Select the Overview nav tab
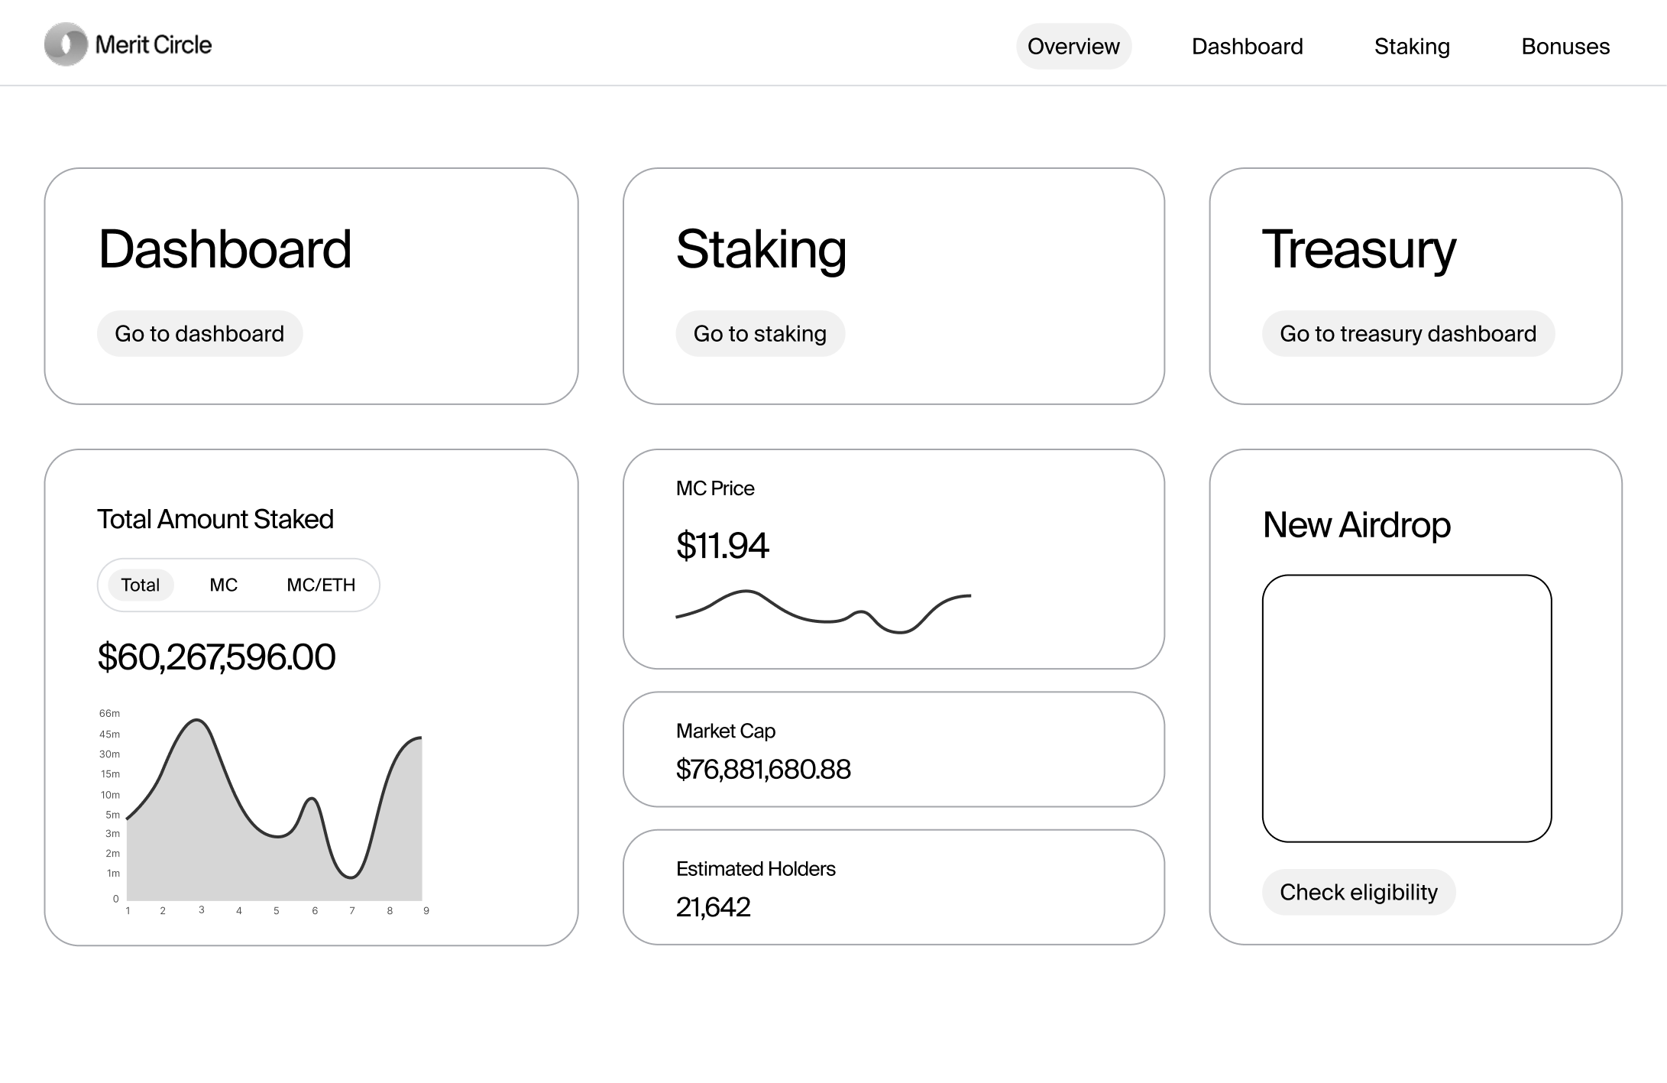Viewport: 1667px width, 1083px height. click(x=1073, y=47)
